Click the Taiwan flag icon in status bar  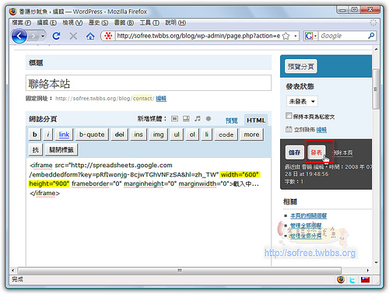click(x=365, y=280)
